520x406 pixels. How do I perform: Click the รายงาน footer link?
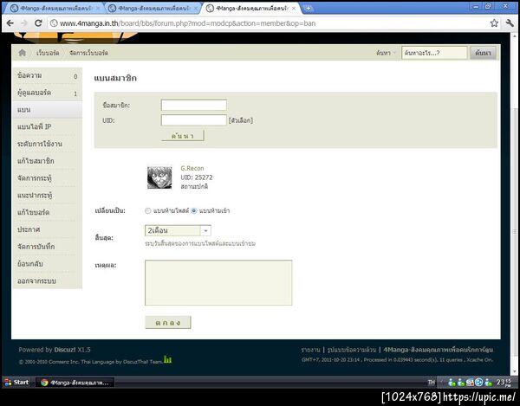pyautogui.click(x=310, y=350)
